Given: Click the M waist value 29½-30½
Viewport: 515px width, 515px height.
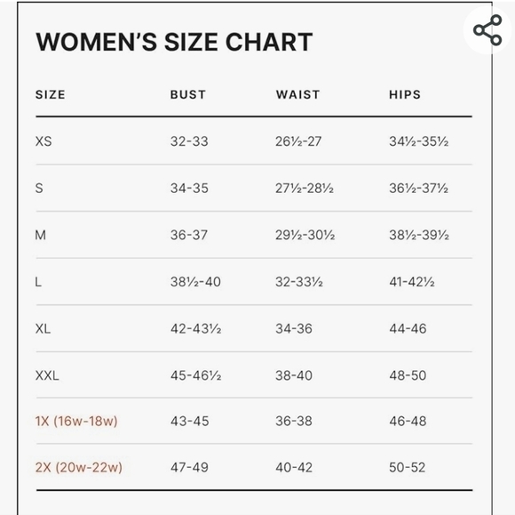Looking at the screenshot, I should point(305,235).
